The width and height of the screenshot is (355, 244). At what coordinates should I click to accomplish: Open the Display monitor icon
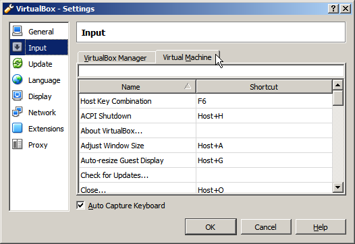pos(17,96)
